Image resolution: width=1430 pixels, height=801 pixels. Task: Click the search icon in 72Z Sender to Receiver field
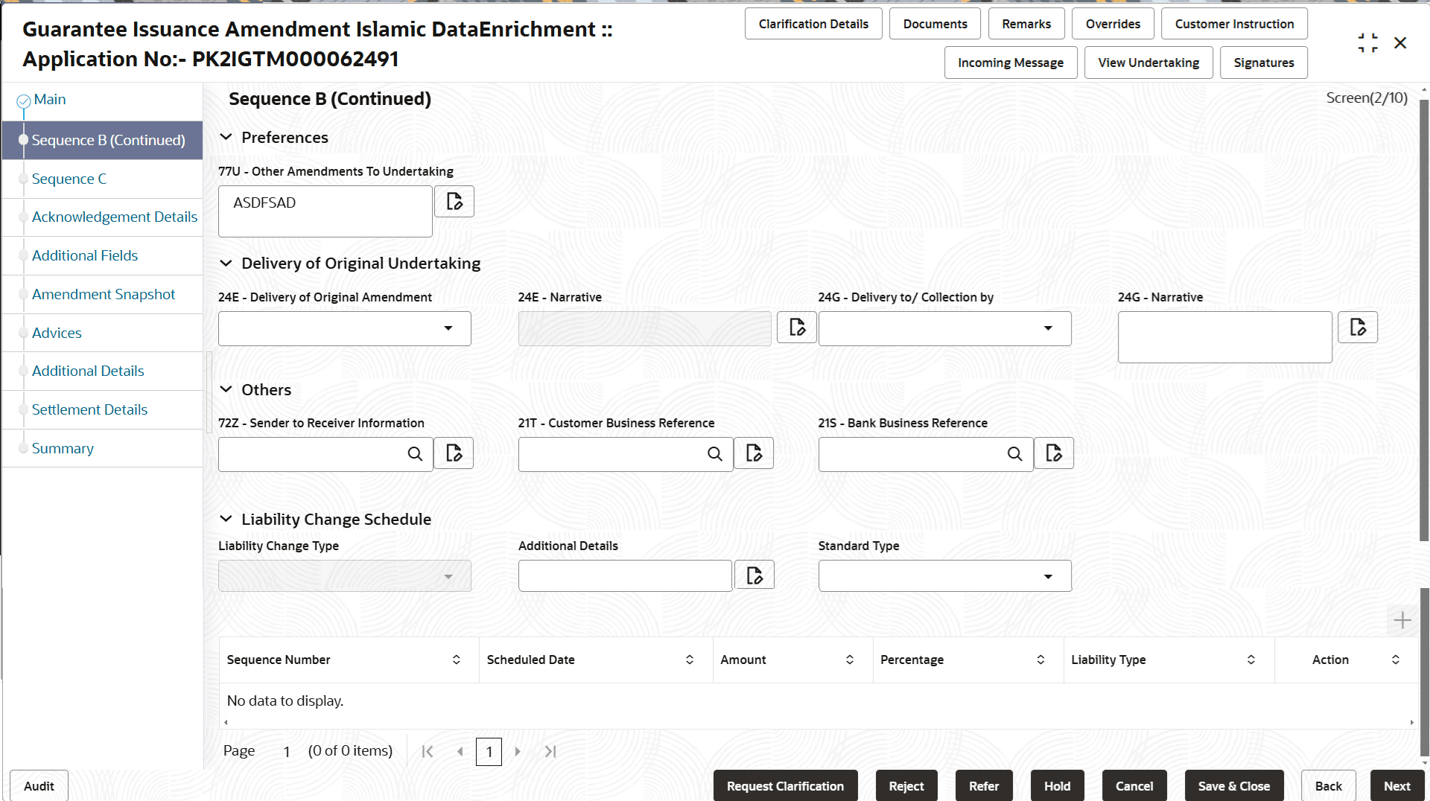point(415,453)
